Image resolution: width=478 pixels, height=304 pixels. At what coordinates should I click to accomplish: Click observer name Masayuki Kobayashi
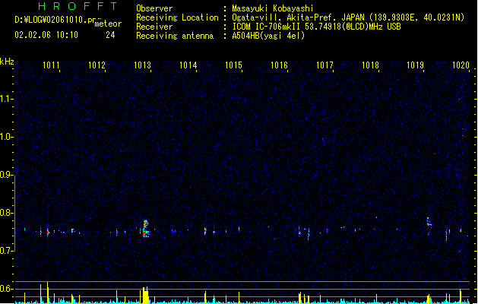(x=273, y=8)
